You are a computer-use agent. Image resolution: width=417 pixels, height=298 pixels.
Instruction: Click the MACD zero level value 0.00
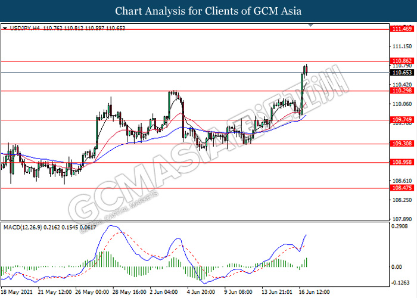tap(397, 267)
